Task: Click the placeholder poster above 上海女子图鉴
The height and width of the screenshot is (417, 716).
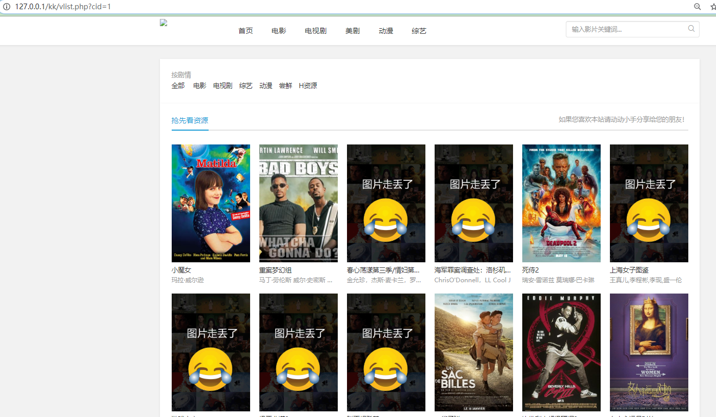Action: pyautogui.click(x=649, y=203)
